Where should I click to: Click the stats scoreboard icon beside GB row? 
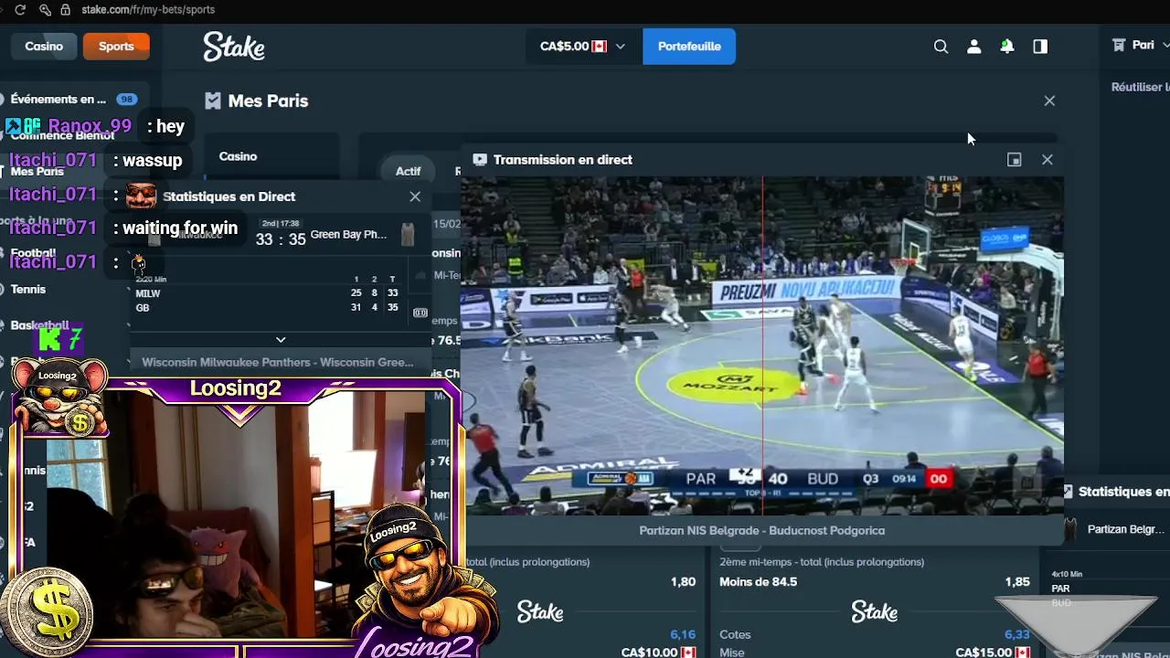[x=420, y=313]
